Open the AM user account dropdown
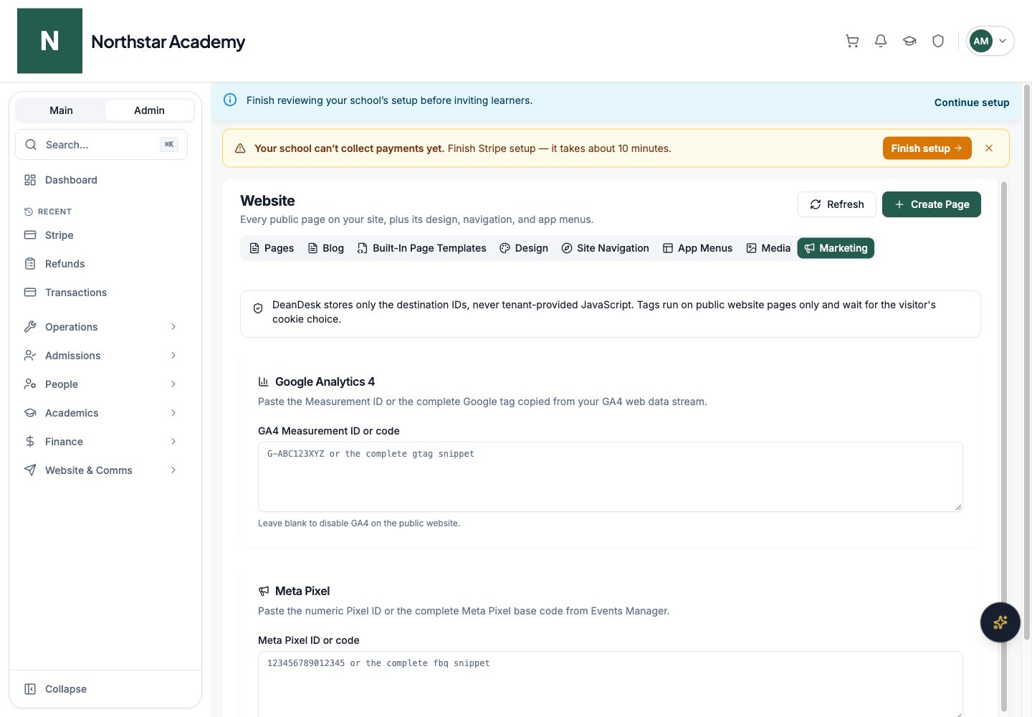 990,41
